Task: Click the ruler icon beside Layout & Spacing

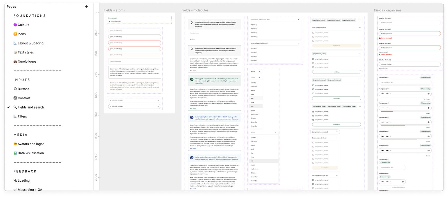Action: click(15, 43)
